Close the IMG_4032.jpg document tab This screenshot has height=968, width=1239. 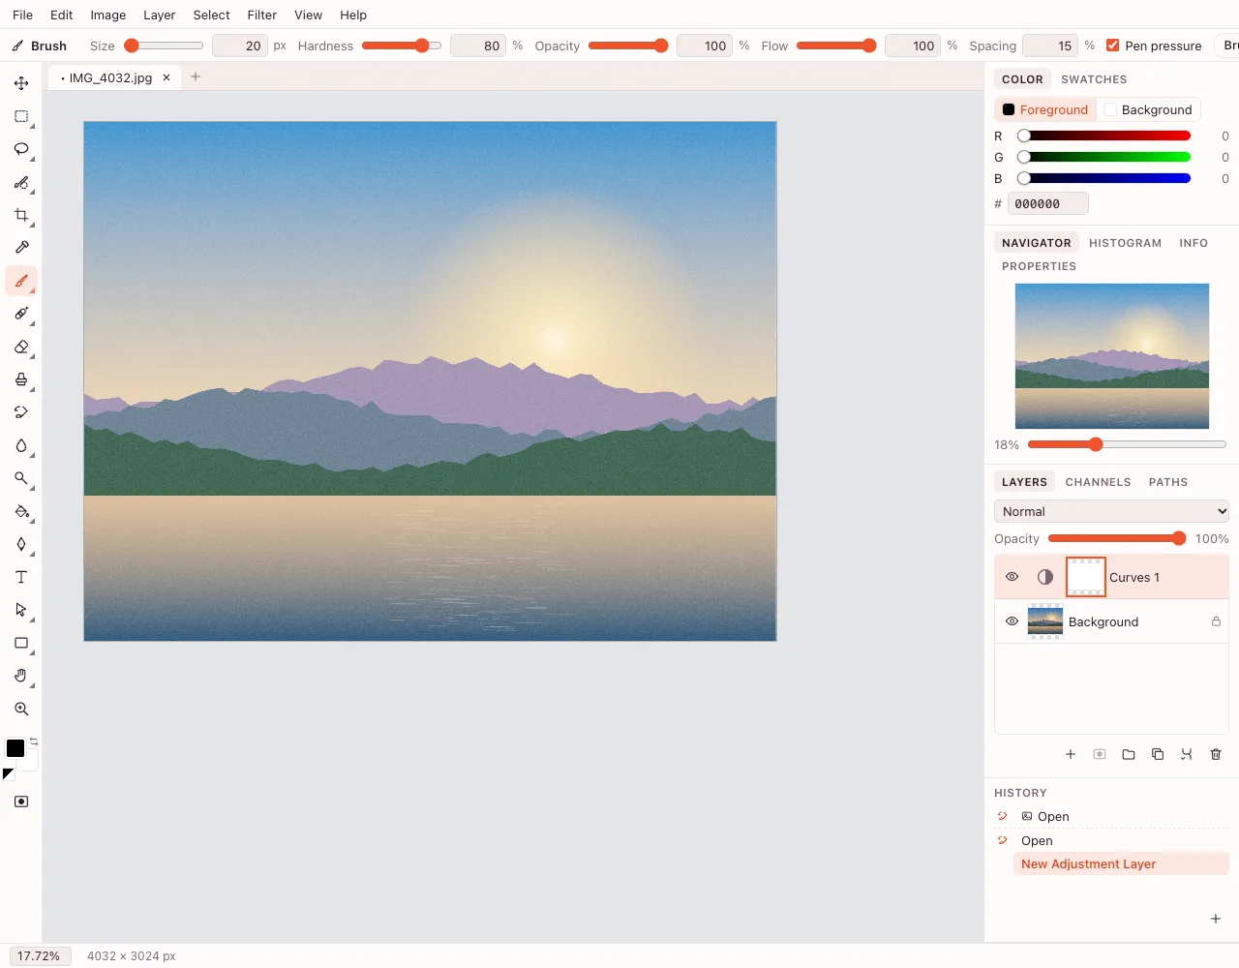tap(166, 77)
